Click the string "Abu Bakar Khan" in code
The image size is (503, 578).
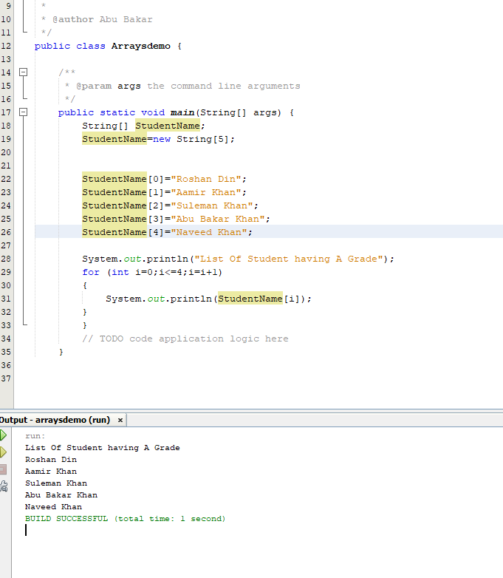click(218, 219)
